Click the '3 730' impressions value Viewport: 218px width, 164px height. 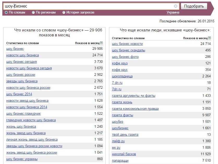[98, 62]
